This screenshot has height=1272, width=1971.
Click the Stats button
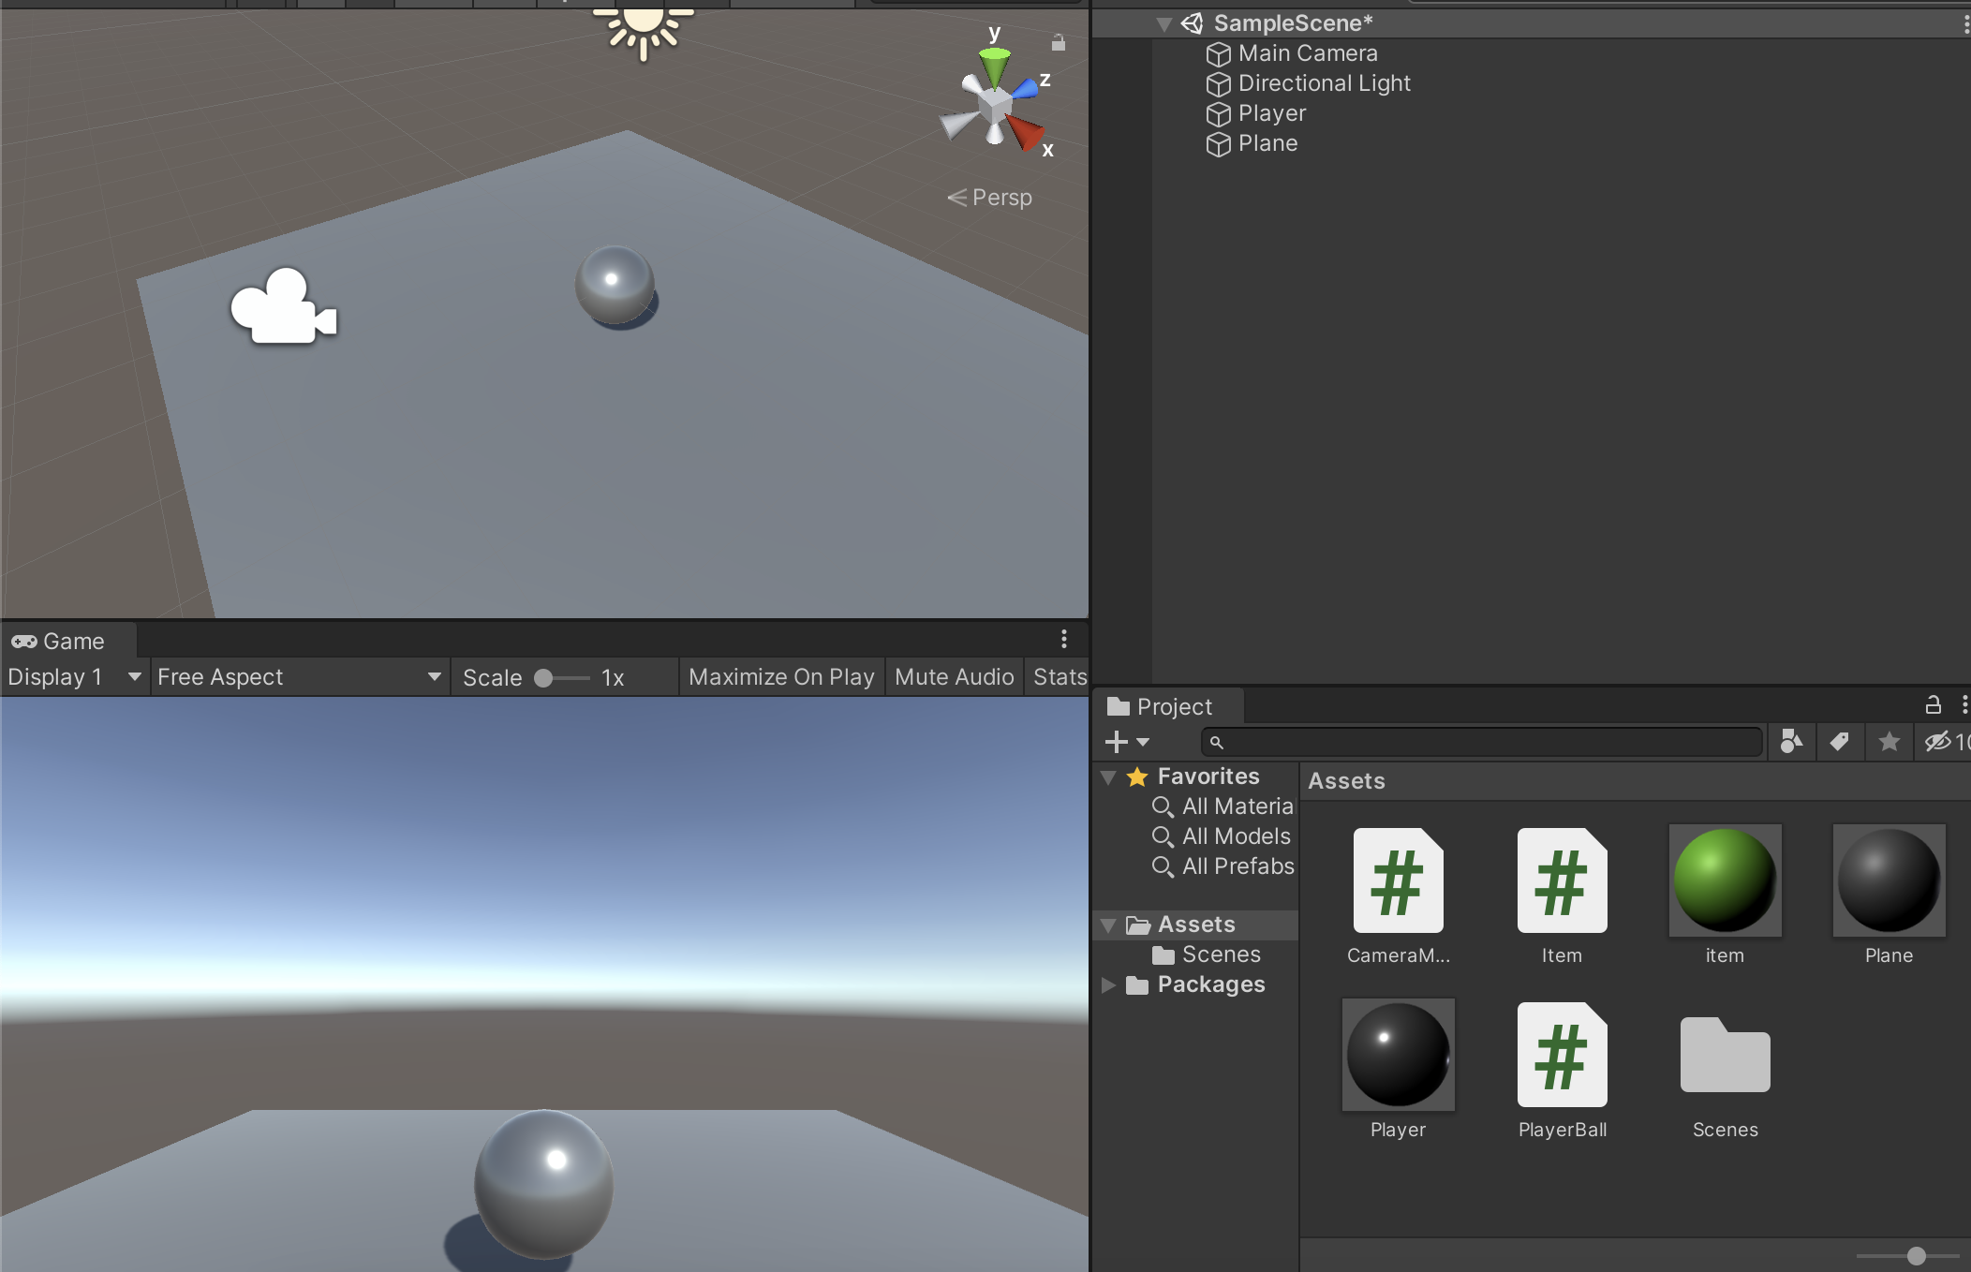pos(1060,676)
